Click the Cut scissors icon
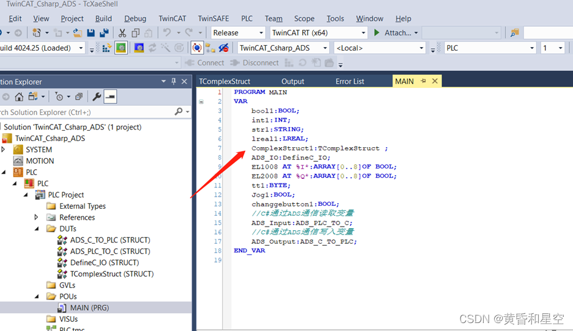The width and height of the screenshot is (573, 331). 122,33
